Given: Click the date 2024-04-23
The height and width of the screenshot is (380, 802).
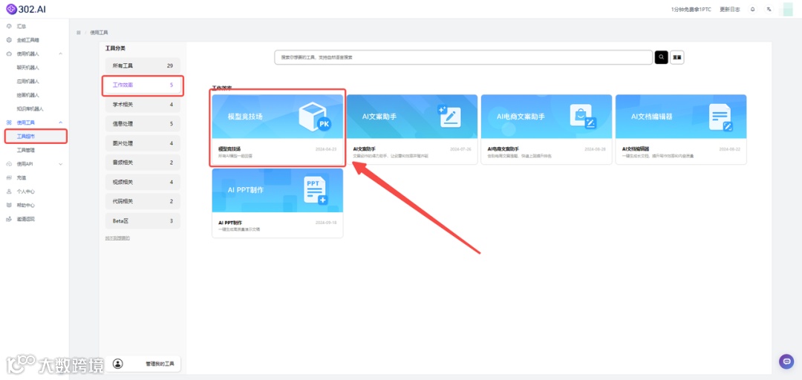Looking at the screenshot, I should coord(326,149).
